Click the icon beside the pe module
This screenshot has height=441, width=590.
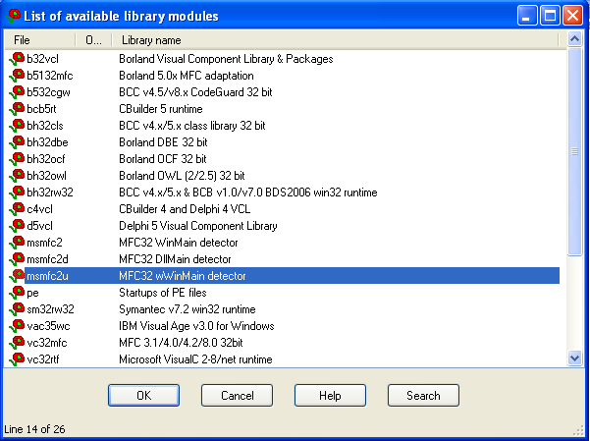(17, 293)
